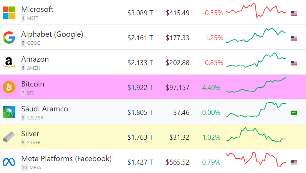Click the US flag in Amazon row
Screen dimensions: 306x173
(294, 63)
